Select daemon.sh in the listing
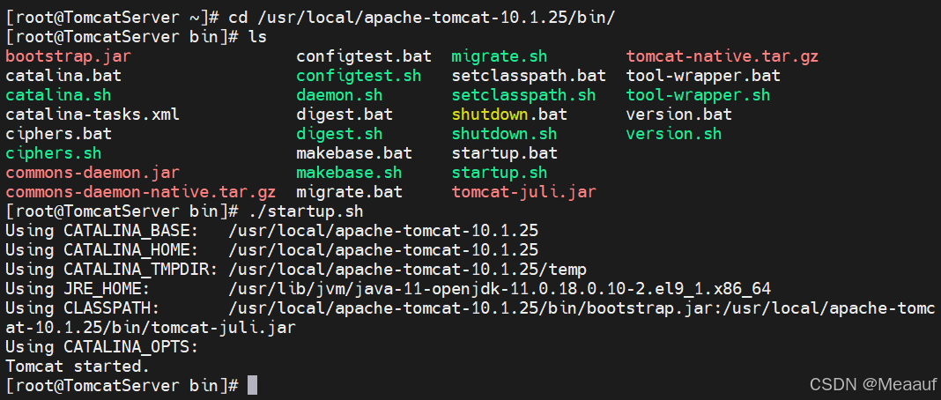 tap(339, 95)
